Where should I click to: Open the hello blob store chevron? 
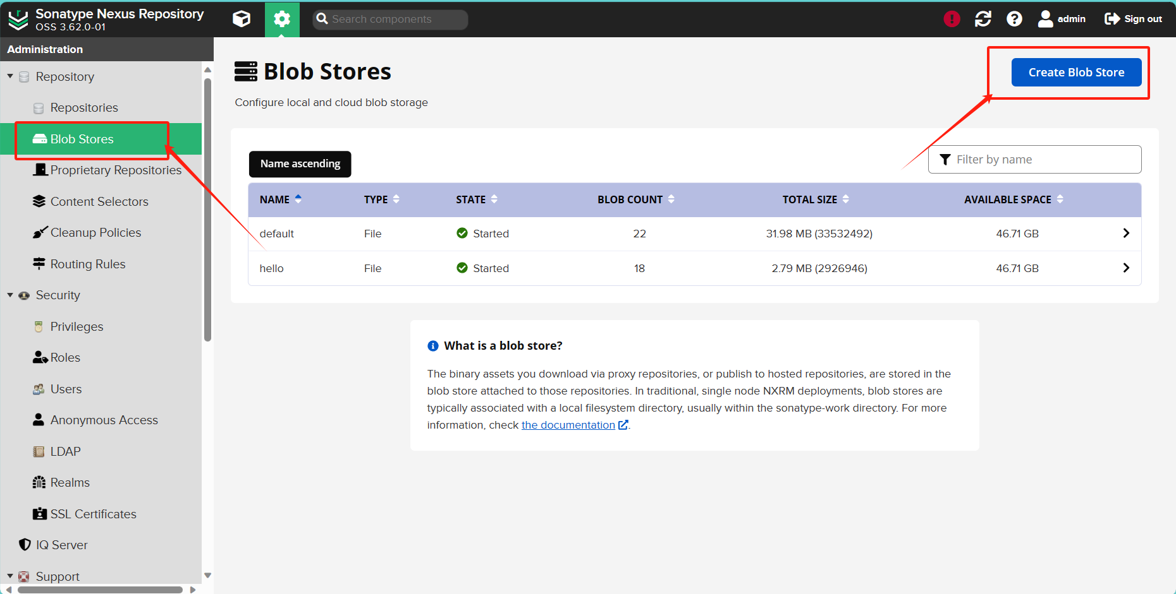click(1126, 268)
